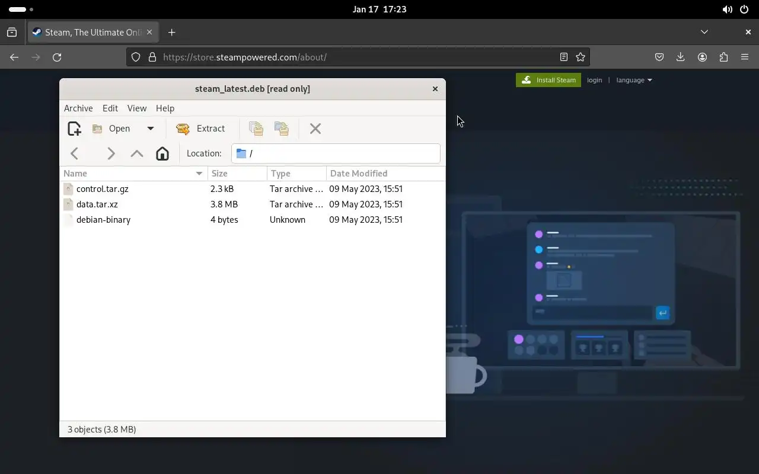Save to Pocket using the Firefox toolbar icon
Viewport: 759px width, 474px height.
[x=659, y=57]
